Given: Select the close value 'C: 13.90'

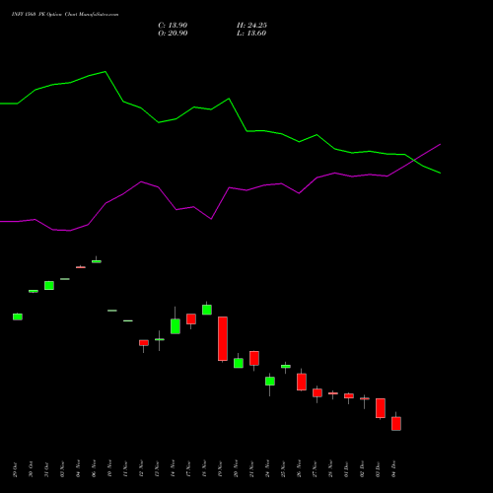Looking at the screenshot, I should click(173, 26).
